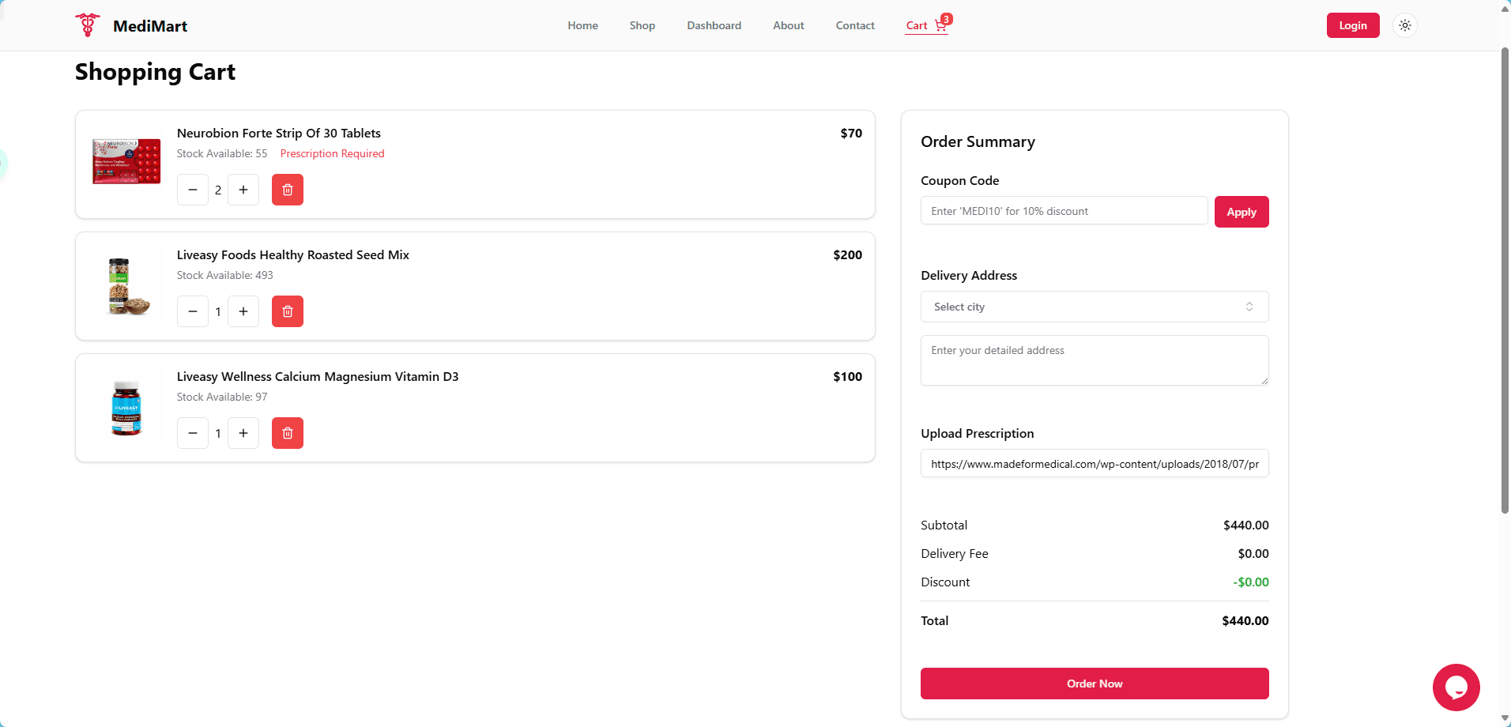Apply the coupon code
The image size is (1511, 727).
(1241, 212)
